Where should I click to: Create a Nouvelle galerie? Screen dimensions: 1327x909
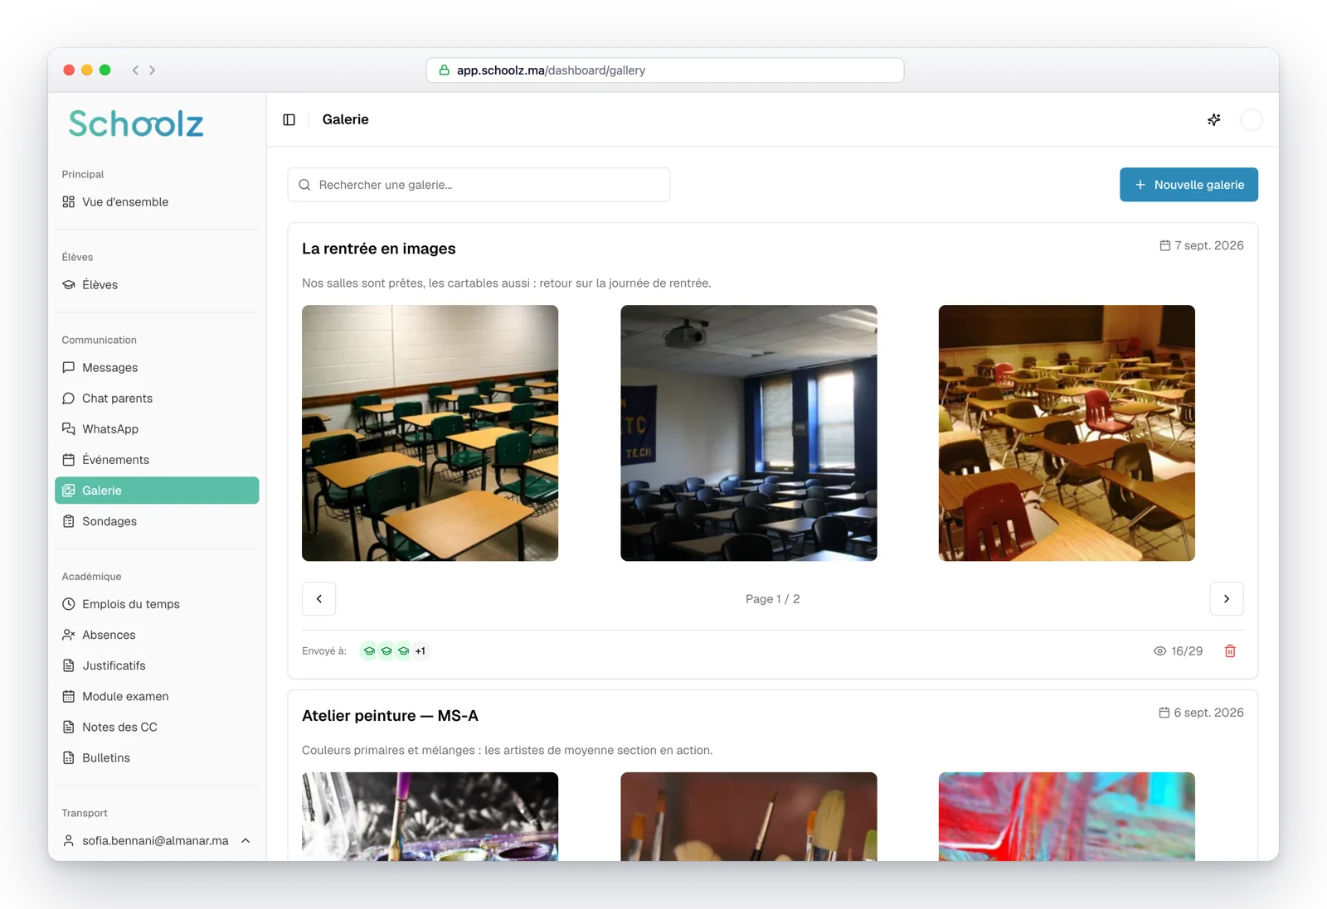click(x=1188, y=185)
